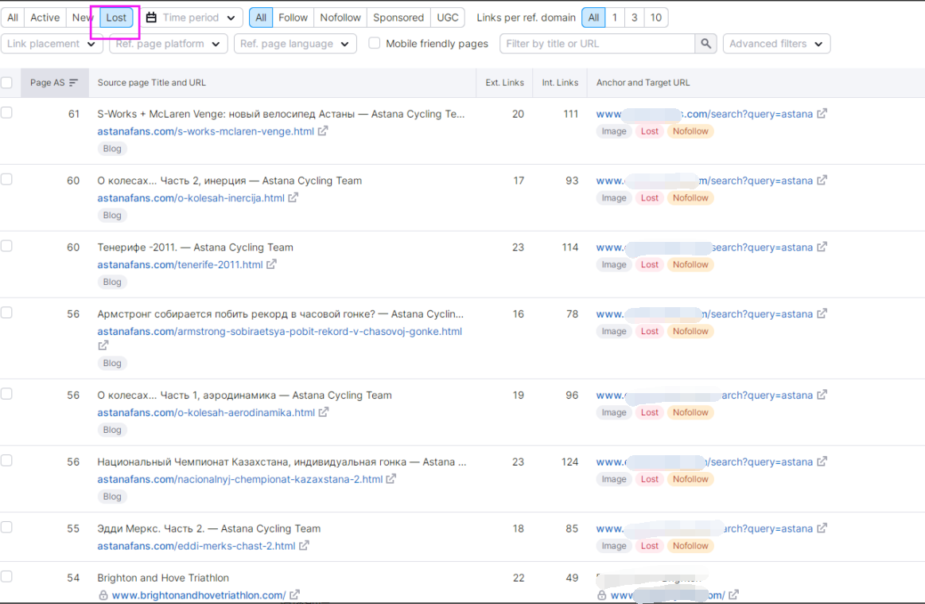Toggle select-all checkbox in table header
This screenshot has width=925, height=604.
click(6, 83)
